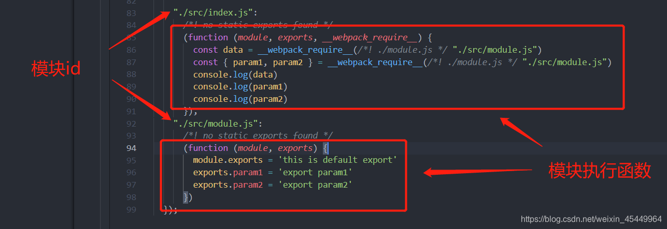Click the console.log(param1) statement
Viewport: 667px width, 229px height.
tap(240, 86)
